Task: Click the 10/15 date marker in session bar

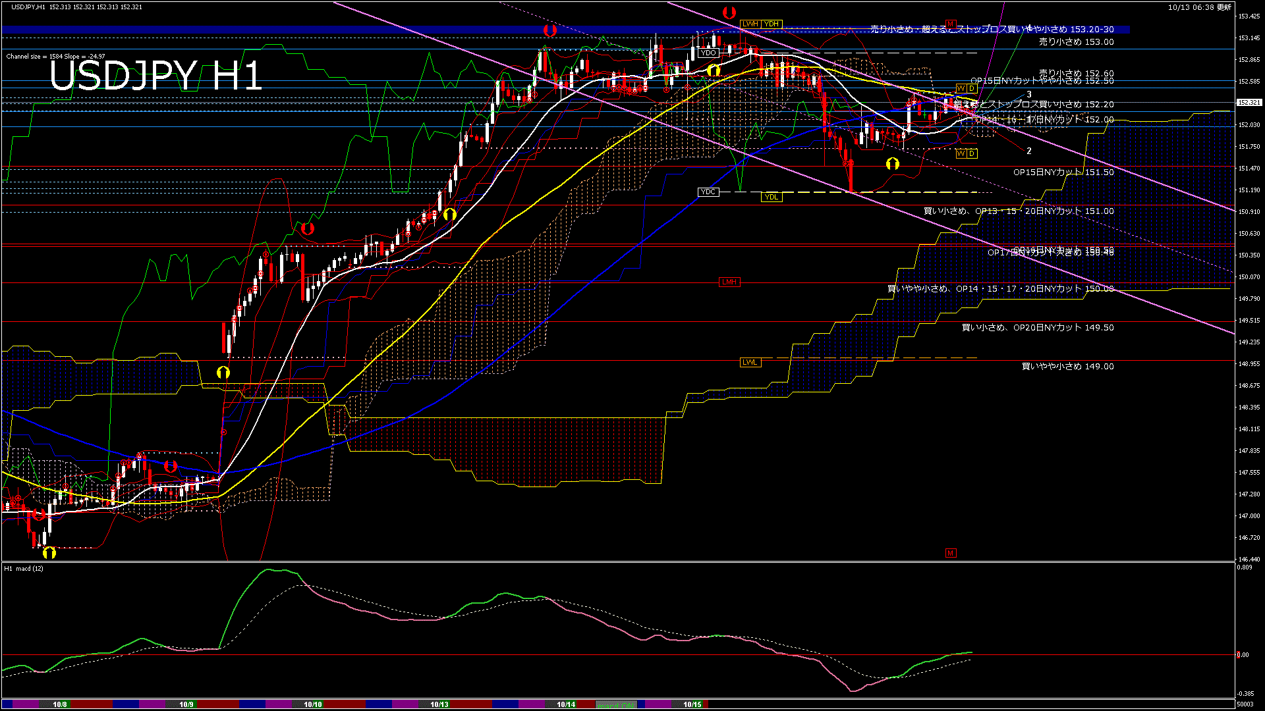Action: (692, 704)
